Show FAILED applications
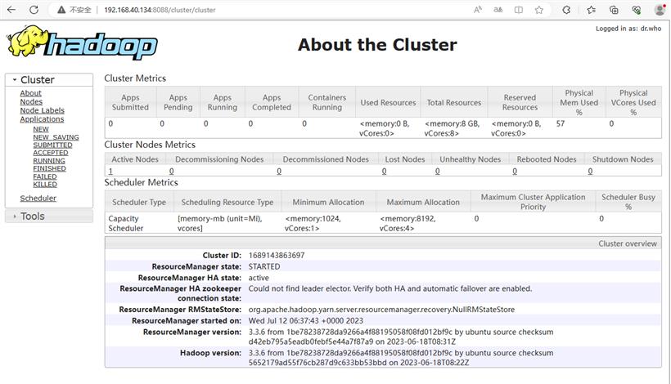The height and width of the screenshot is (384, 671). (45, 176)
